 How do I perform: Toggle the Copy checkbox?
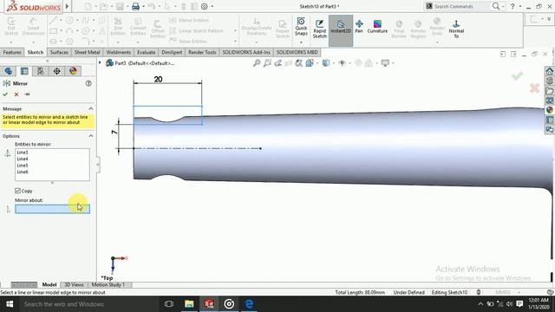pyautogui.click(x=17, y=191)
